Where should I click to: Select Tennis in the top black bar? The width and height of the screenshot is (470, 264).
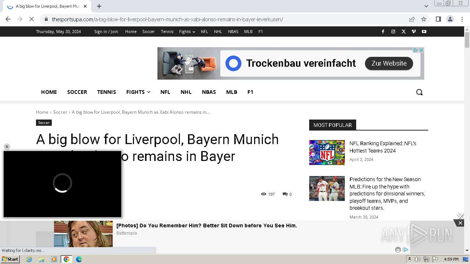pos(167,32)
